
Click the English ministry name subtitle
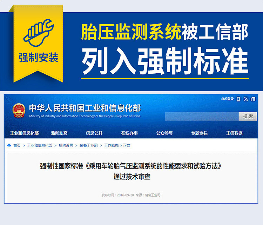tap(85, 116)
